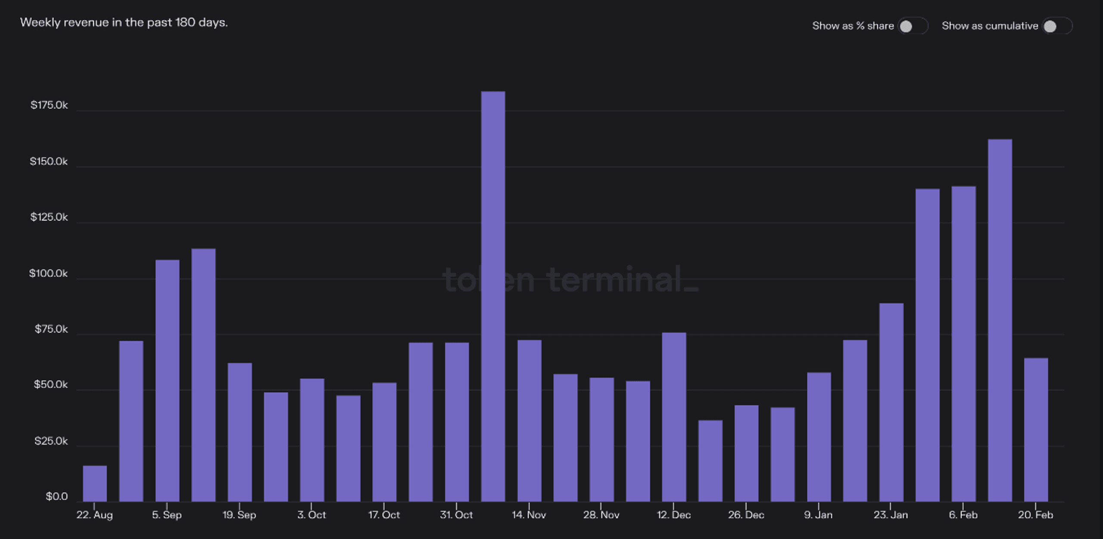
Task: Click the 'Show as % share' label text
Action: point(853,26)
